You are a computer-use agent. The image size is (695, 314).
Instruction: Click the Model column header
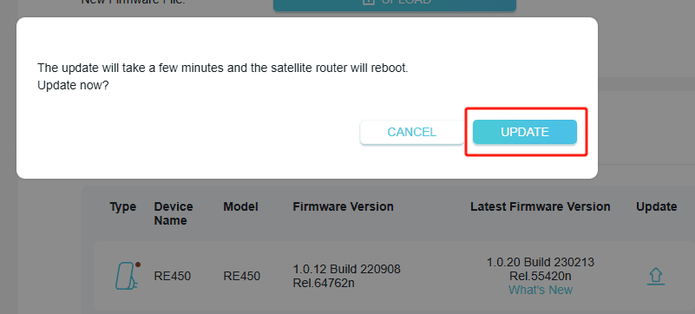pyautogui.click(x=240, y=206)
